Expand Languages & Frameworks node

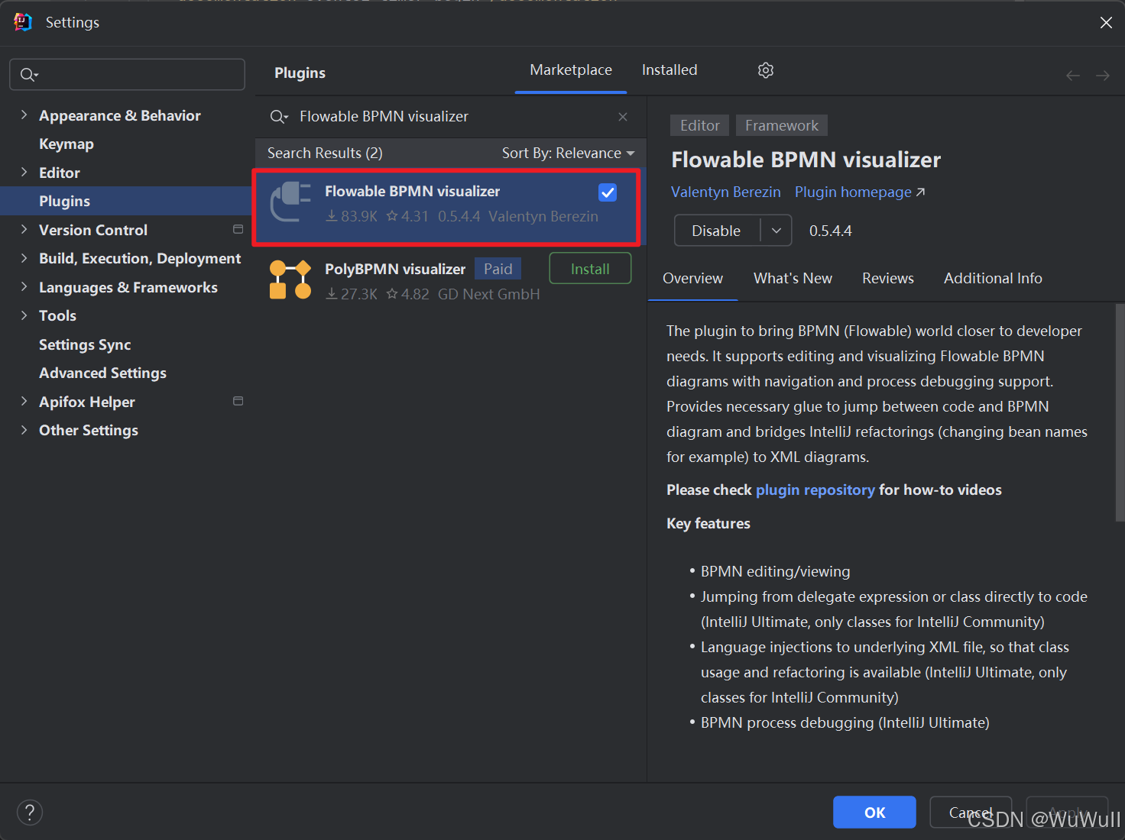tap(24, 286)
